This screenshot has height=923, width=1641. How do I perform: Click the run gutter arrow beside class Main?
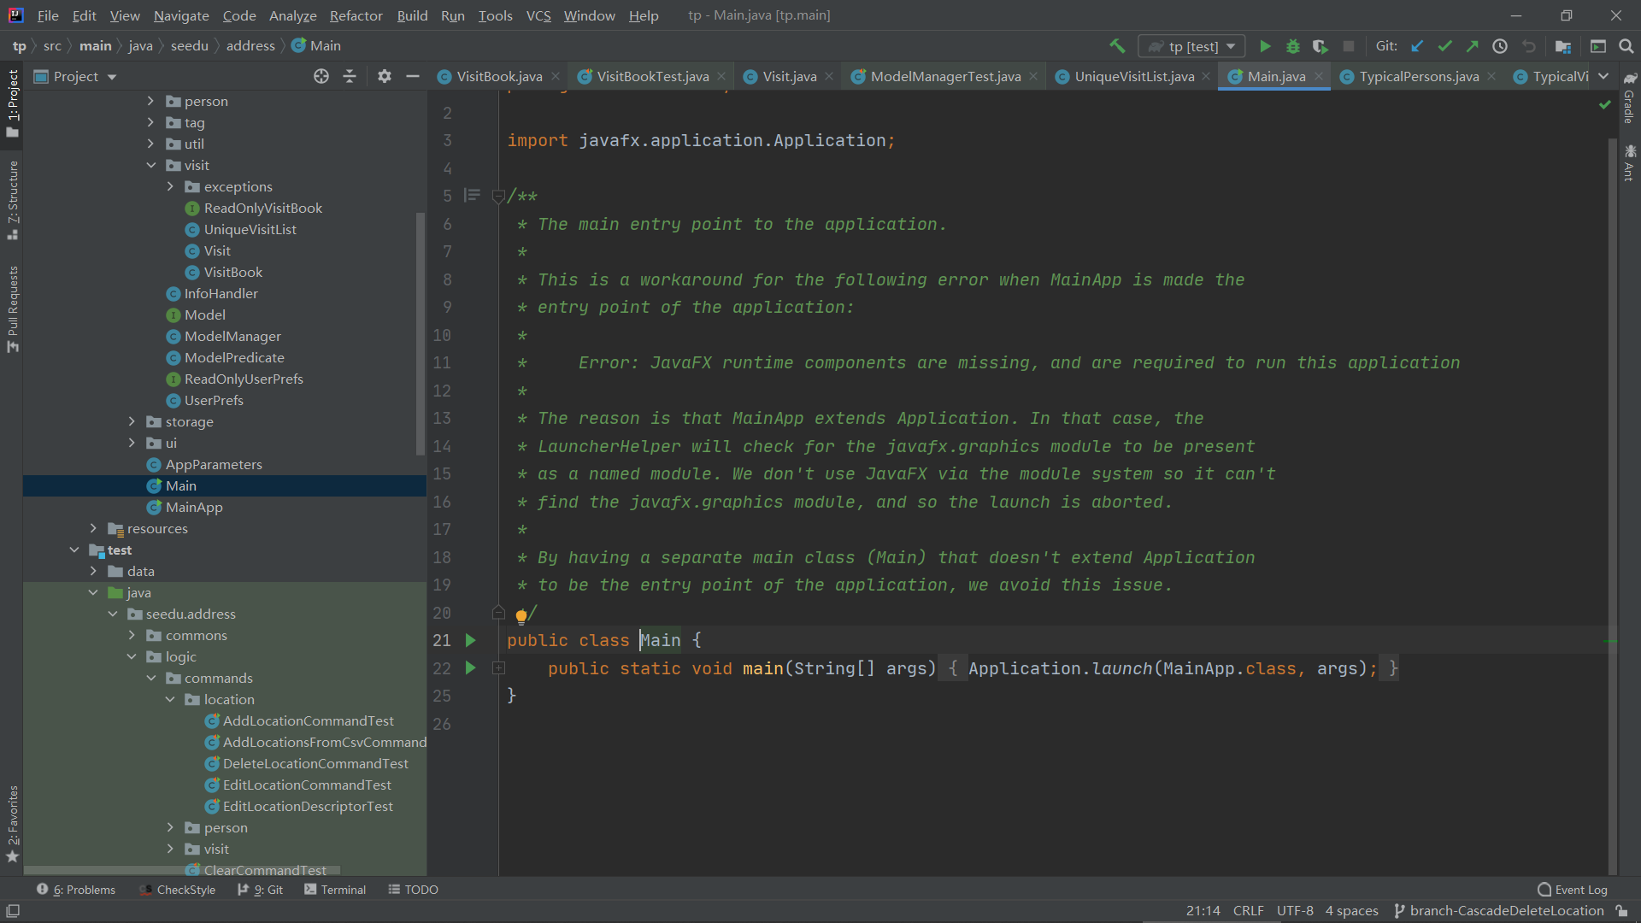click(x=470, y=640)
